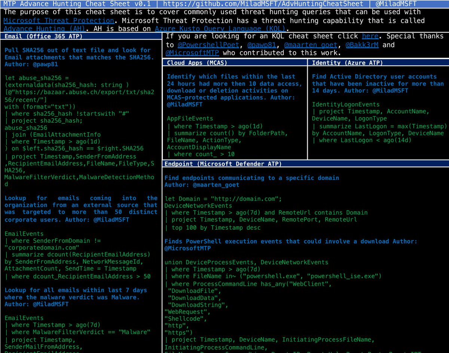Open the @Bakk3rM profile link
The image size is (449, 353).
tap(361, 45)
